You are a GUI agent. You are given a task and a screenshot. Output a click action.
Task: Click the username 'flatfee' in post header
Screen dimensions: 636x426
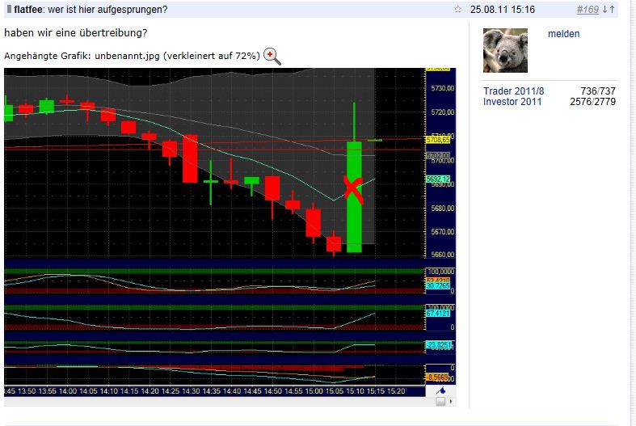28,10
